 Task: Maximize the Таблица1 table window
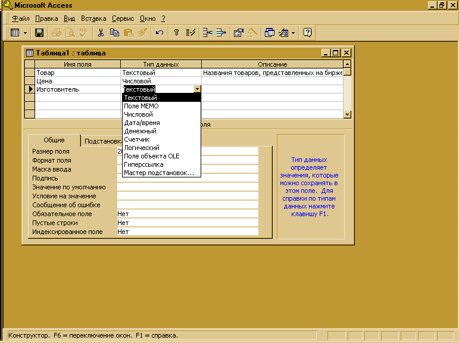pyautogui.click(x=335, y=53)
